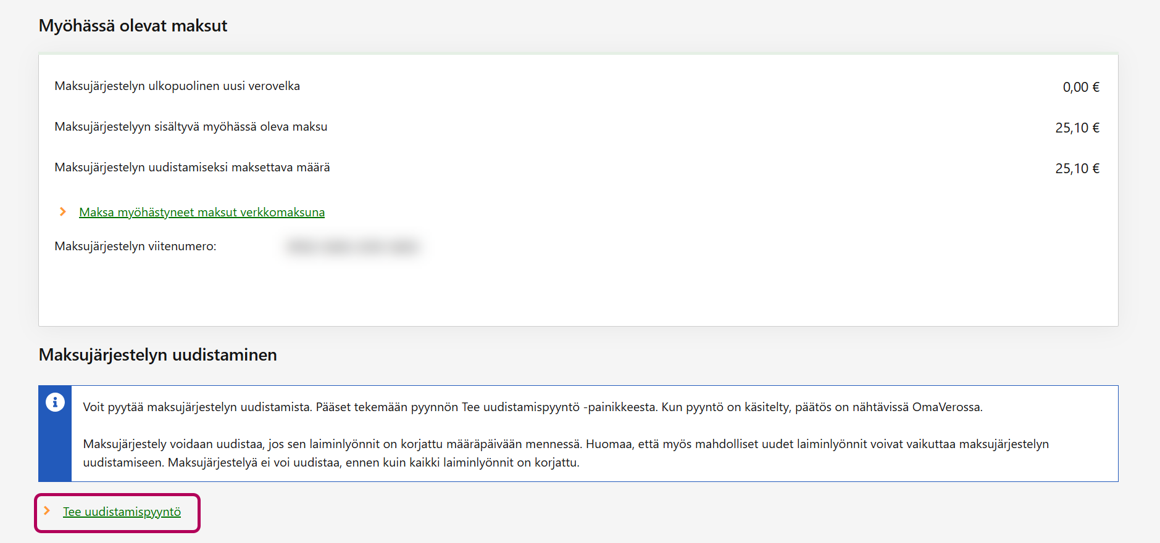Click the Maksujärjestelyyn sisältyvä myöhässä oleva maksu label
Screen dimensions: 1160x543
pos(191,127)
